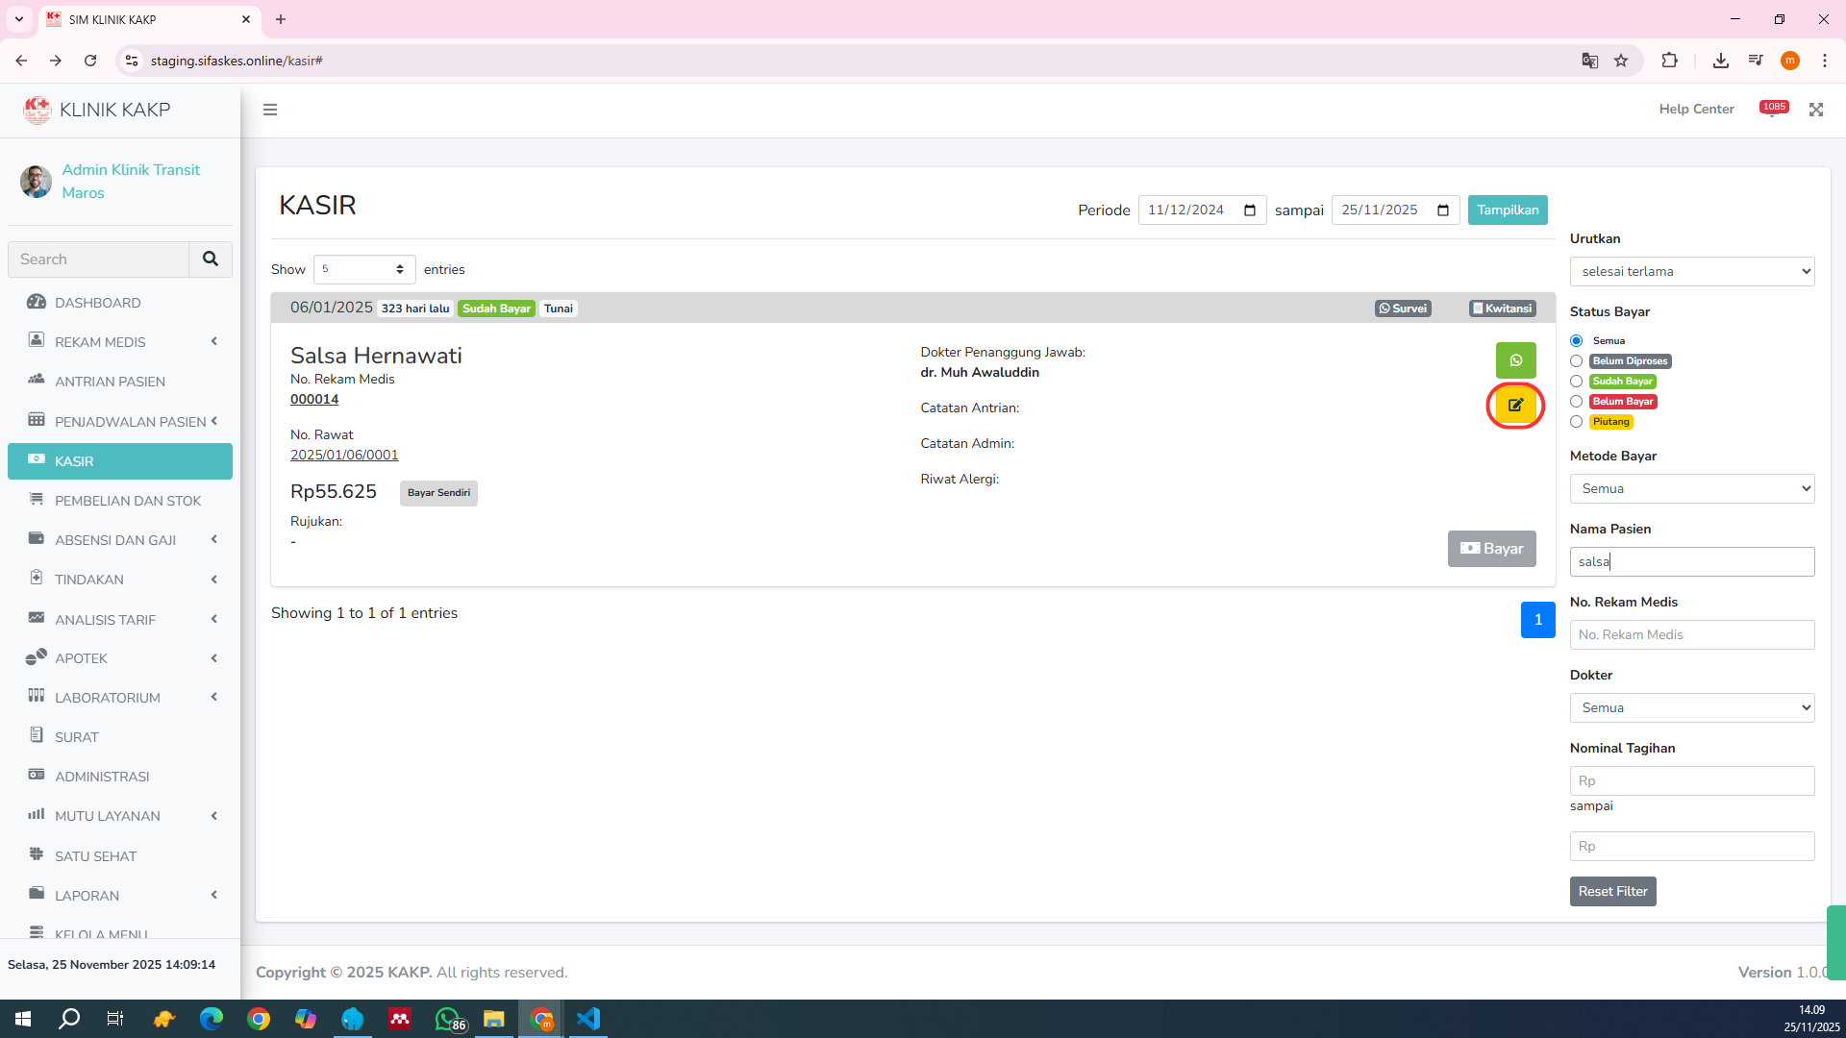Image resolution: width=1846 pixels, height=1038 pixels.
Task: Click fullscreen expand icon in header
Action: coord(1816,110)
